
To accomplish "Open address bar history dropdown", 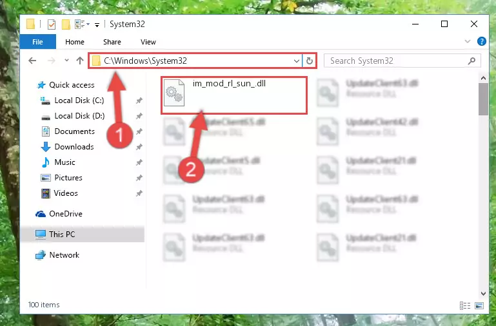I will (297, 61).
